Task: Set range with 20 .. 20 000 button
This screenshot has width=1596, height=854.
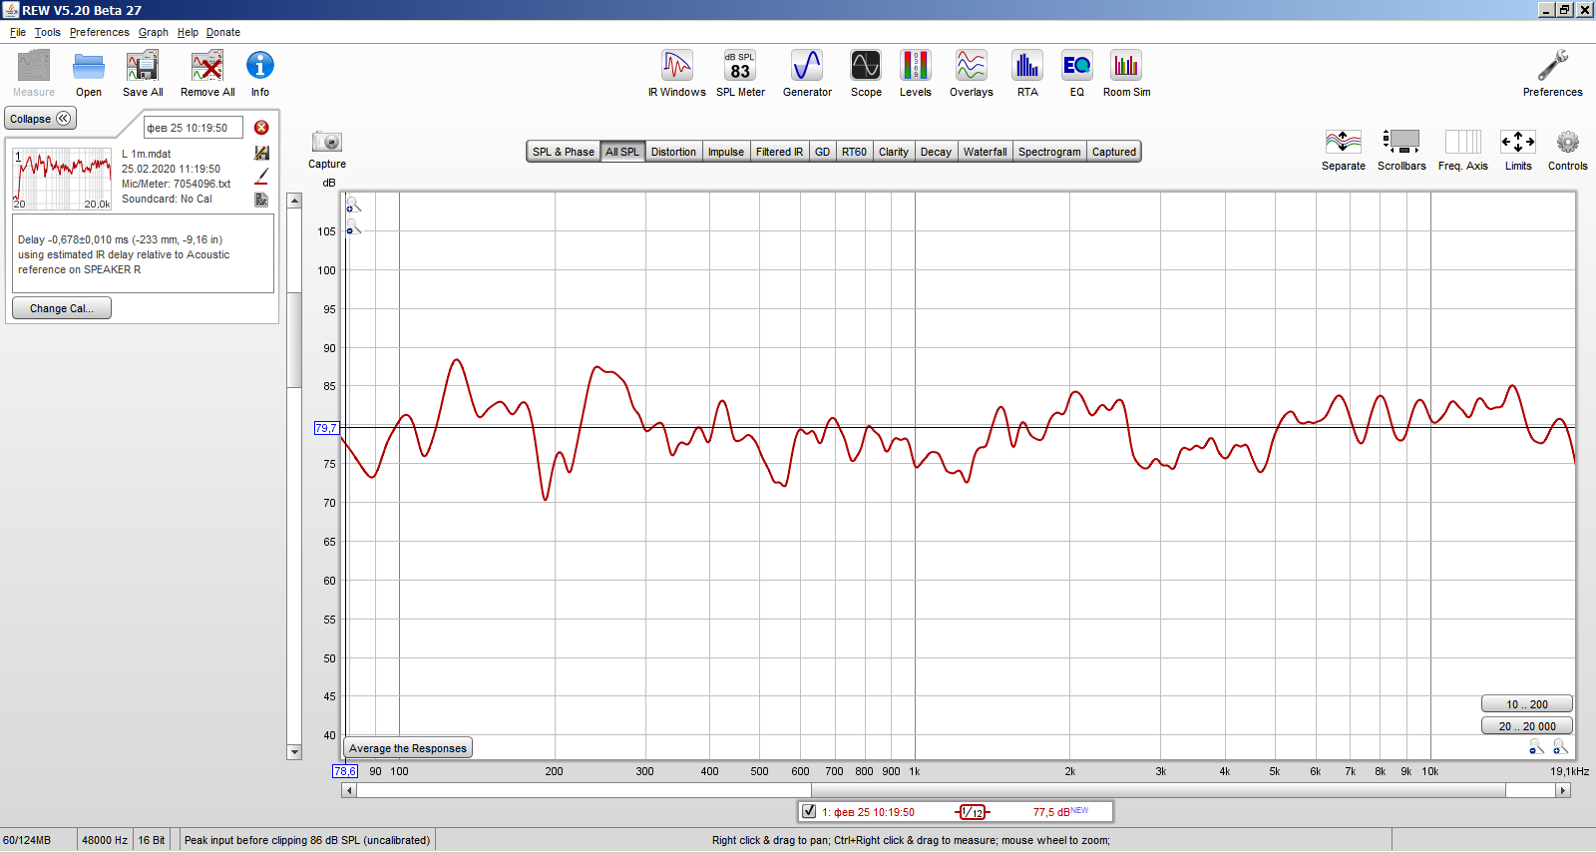Action: pos(1527,726)
